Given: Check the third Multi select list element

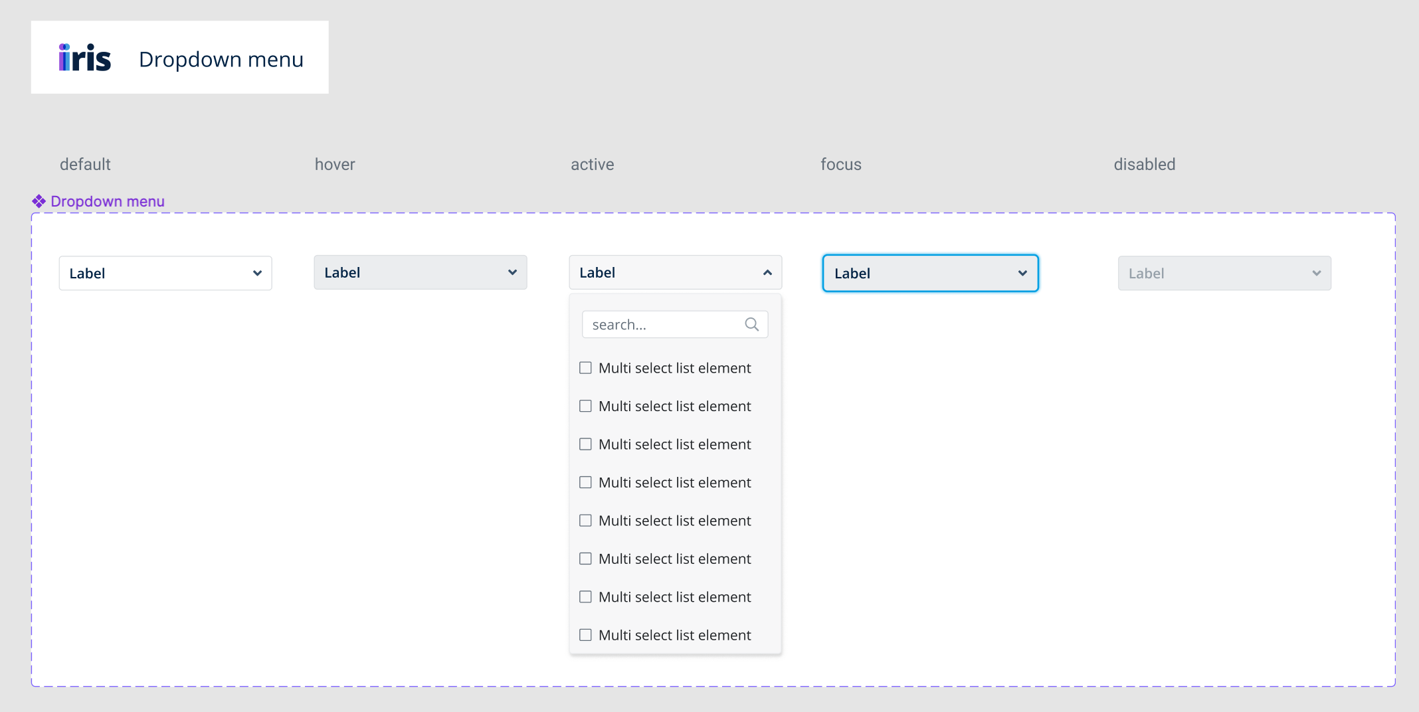Looking at the screenshot, I should click(x=585, y=444).
